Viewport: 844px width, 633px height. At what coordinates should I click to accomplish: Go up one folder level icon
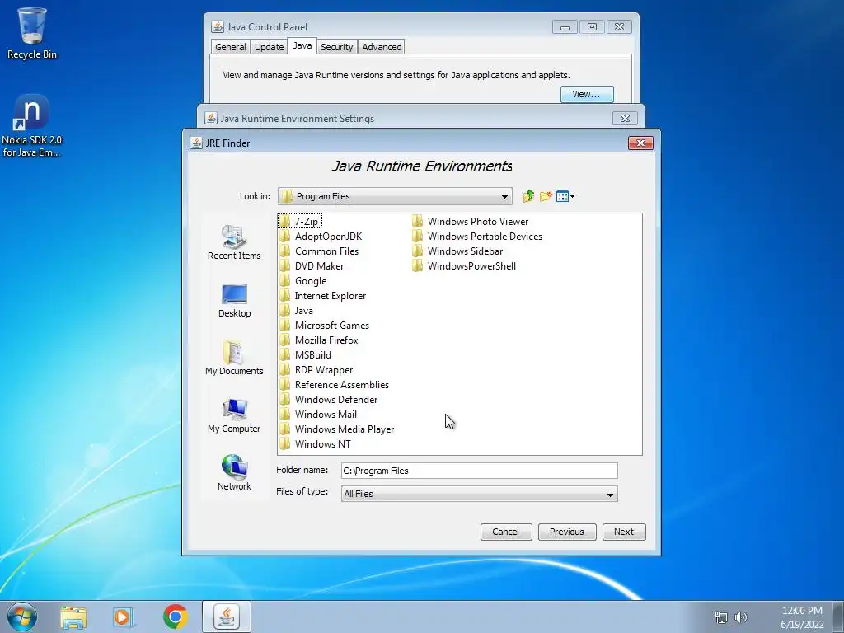coord(528,196)
